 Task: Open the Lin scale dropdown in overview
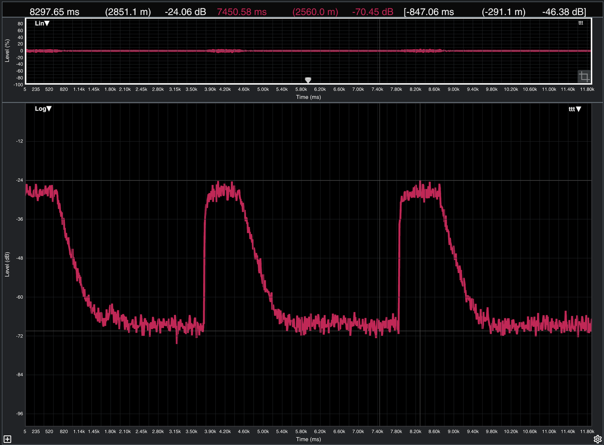point(42,23)
